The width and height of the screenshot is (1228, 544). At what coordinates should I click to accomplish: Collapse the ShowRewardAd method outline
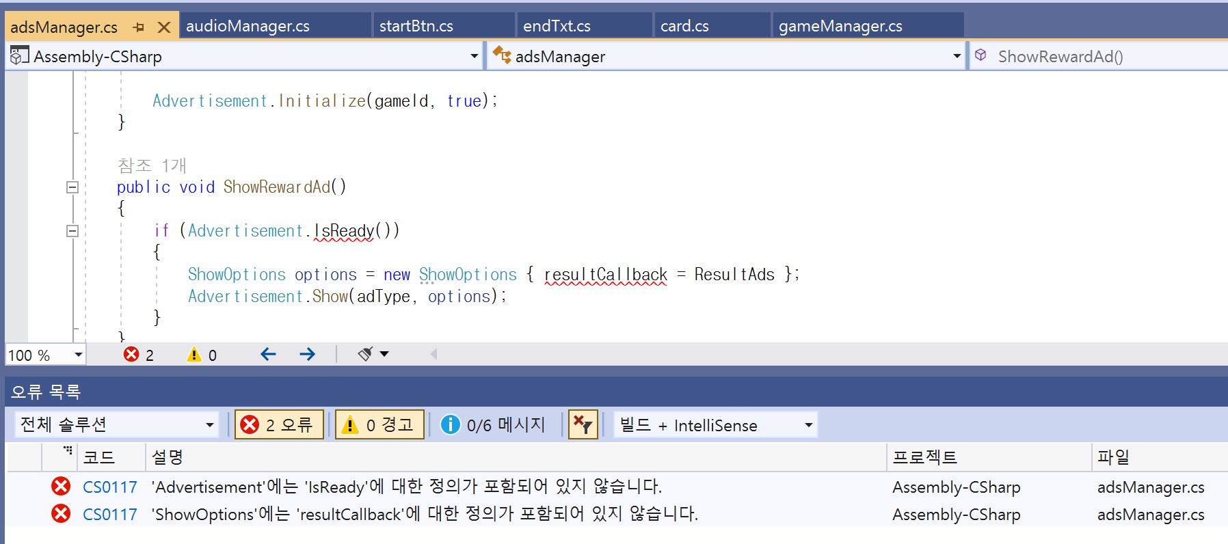click(72, 187)
